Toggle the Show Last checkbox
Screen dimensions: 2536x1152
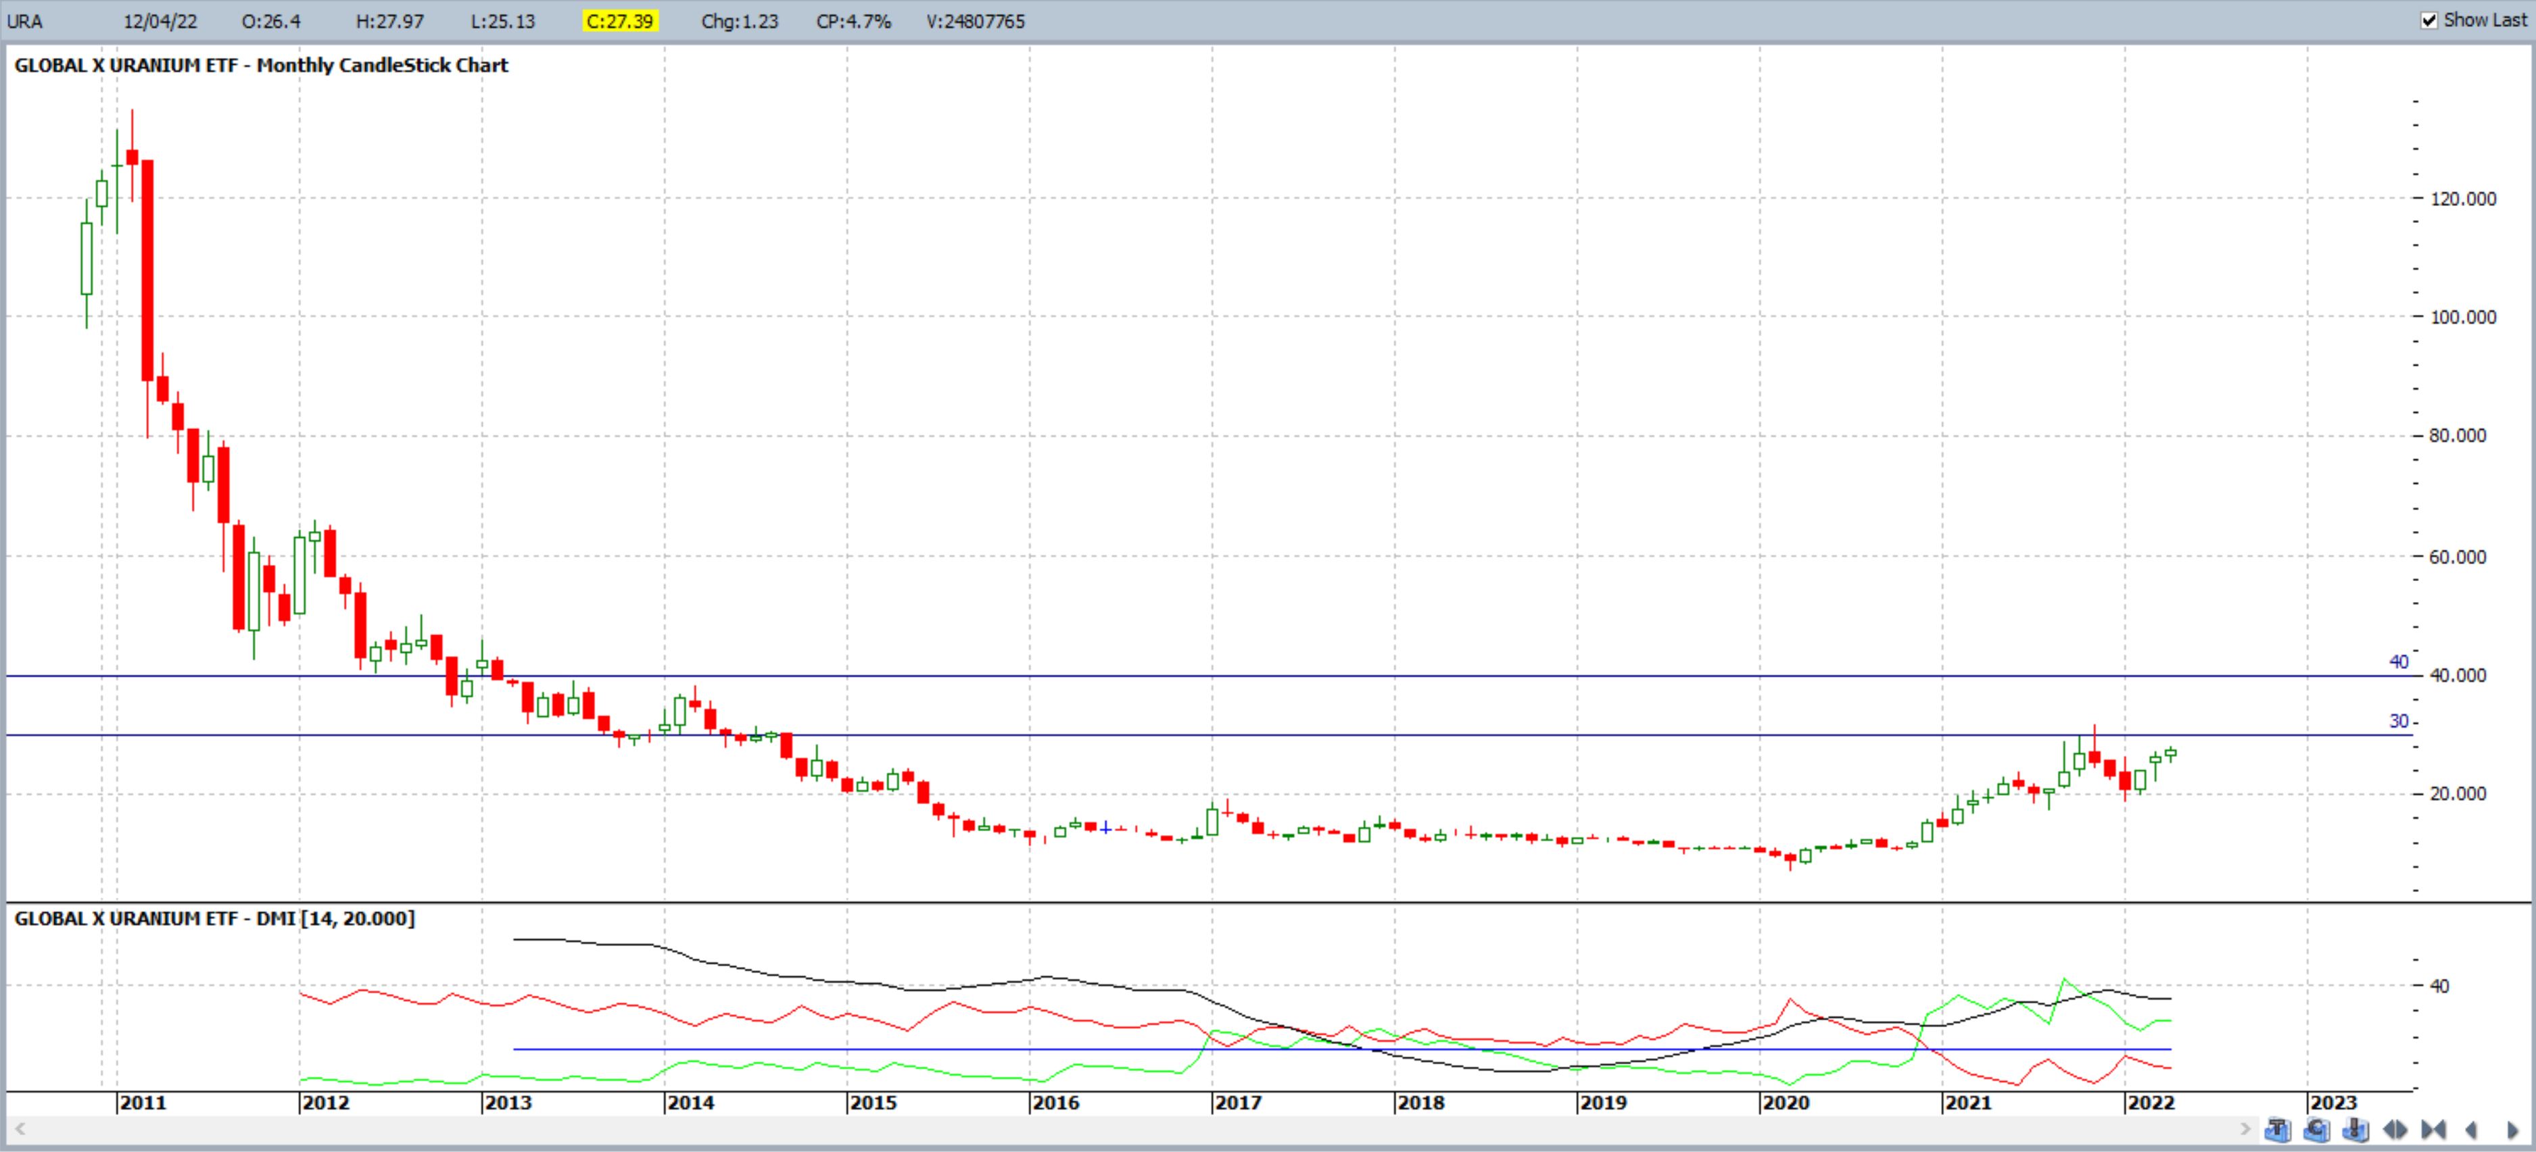tap(2429, 20)
